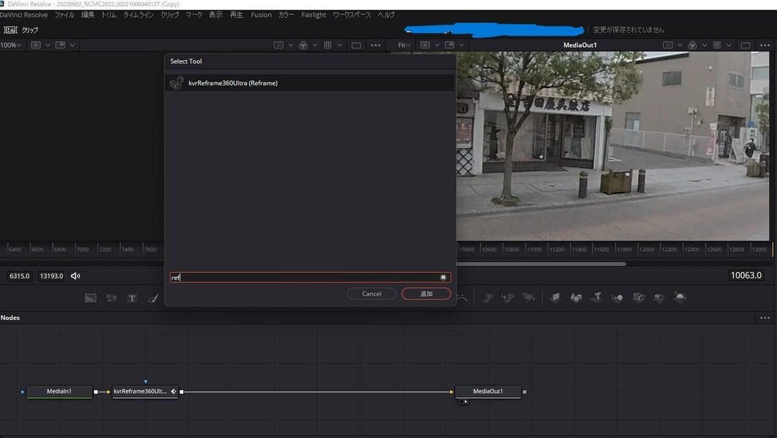Toggle the kvrReframe360Ultra node keyframe indicator
This screenshot has width=777, height=438.
tap(174, 391)
